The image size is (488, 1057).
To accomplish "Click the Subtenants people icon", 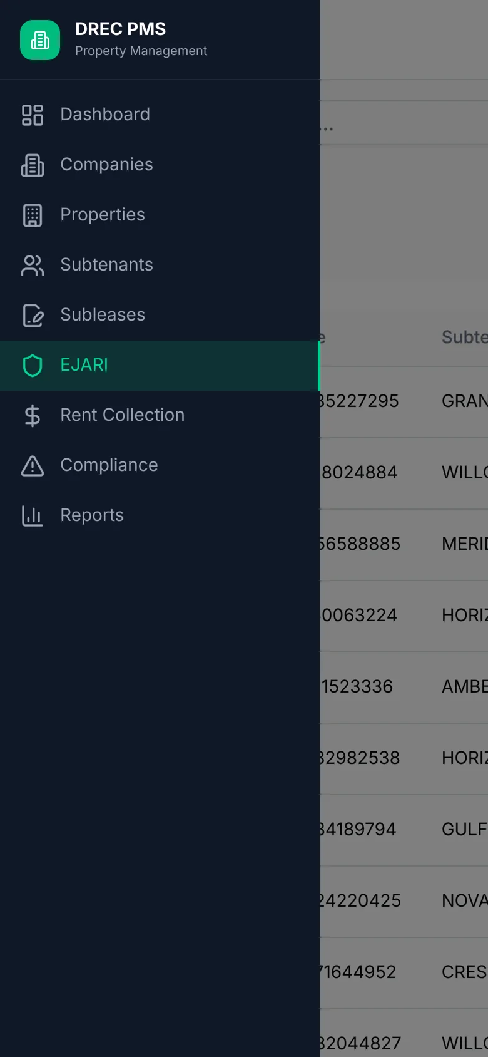I will tap(33, 266).
